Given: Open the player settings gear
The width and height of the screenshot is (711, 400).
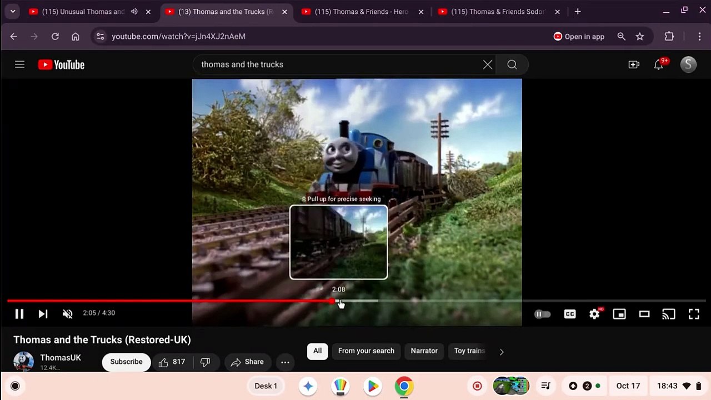Looking at the screenshot, I should tap(594, 314).
